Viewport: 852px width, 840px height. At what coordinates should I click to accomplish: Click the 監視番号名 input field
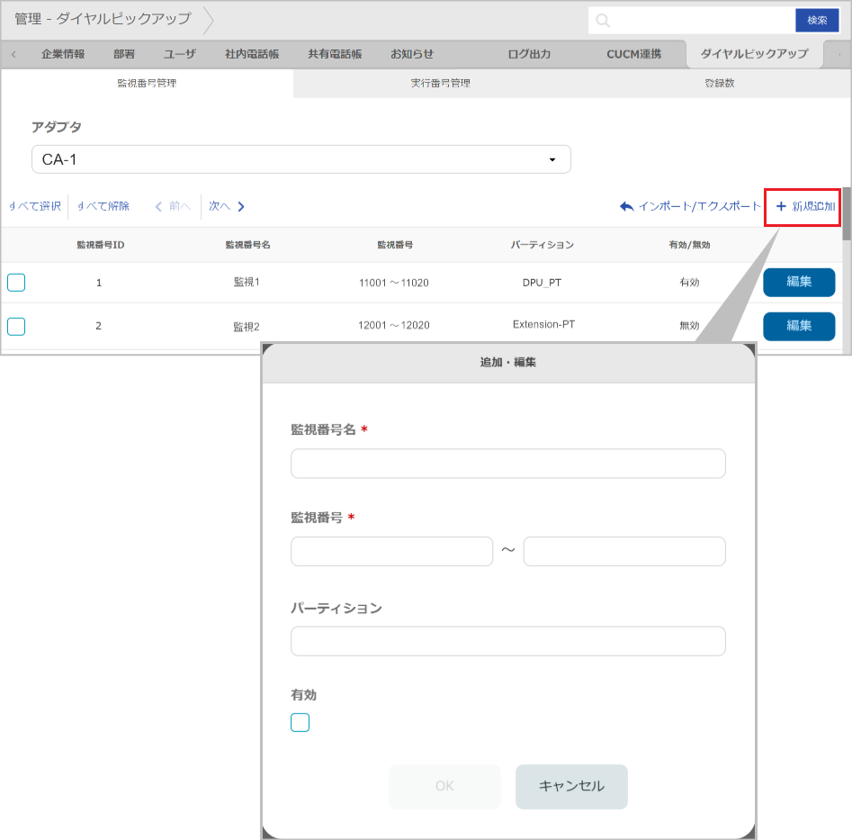point(507,464)
